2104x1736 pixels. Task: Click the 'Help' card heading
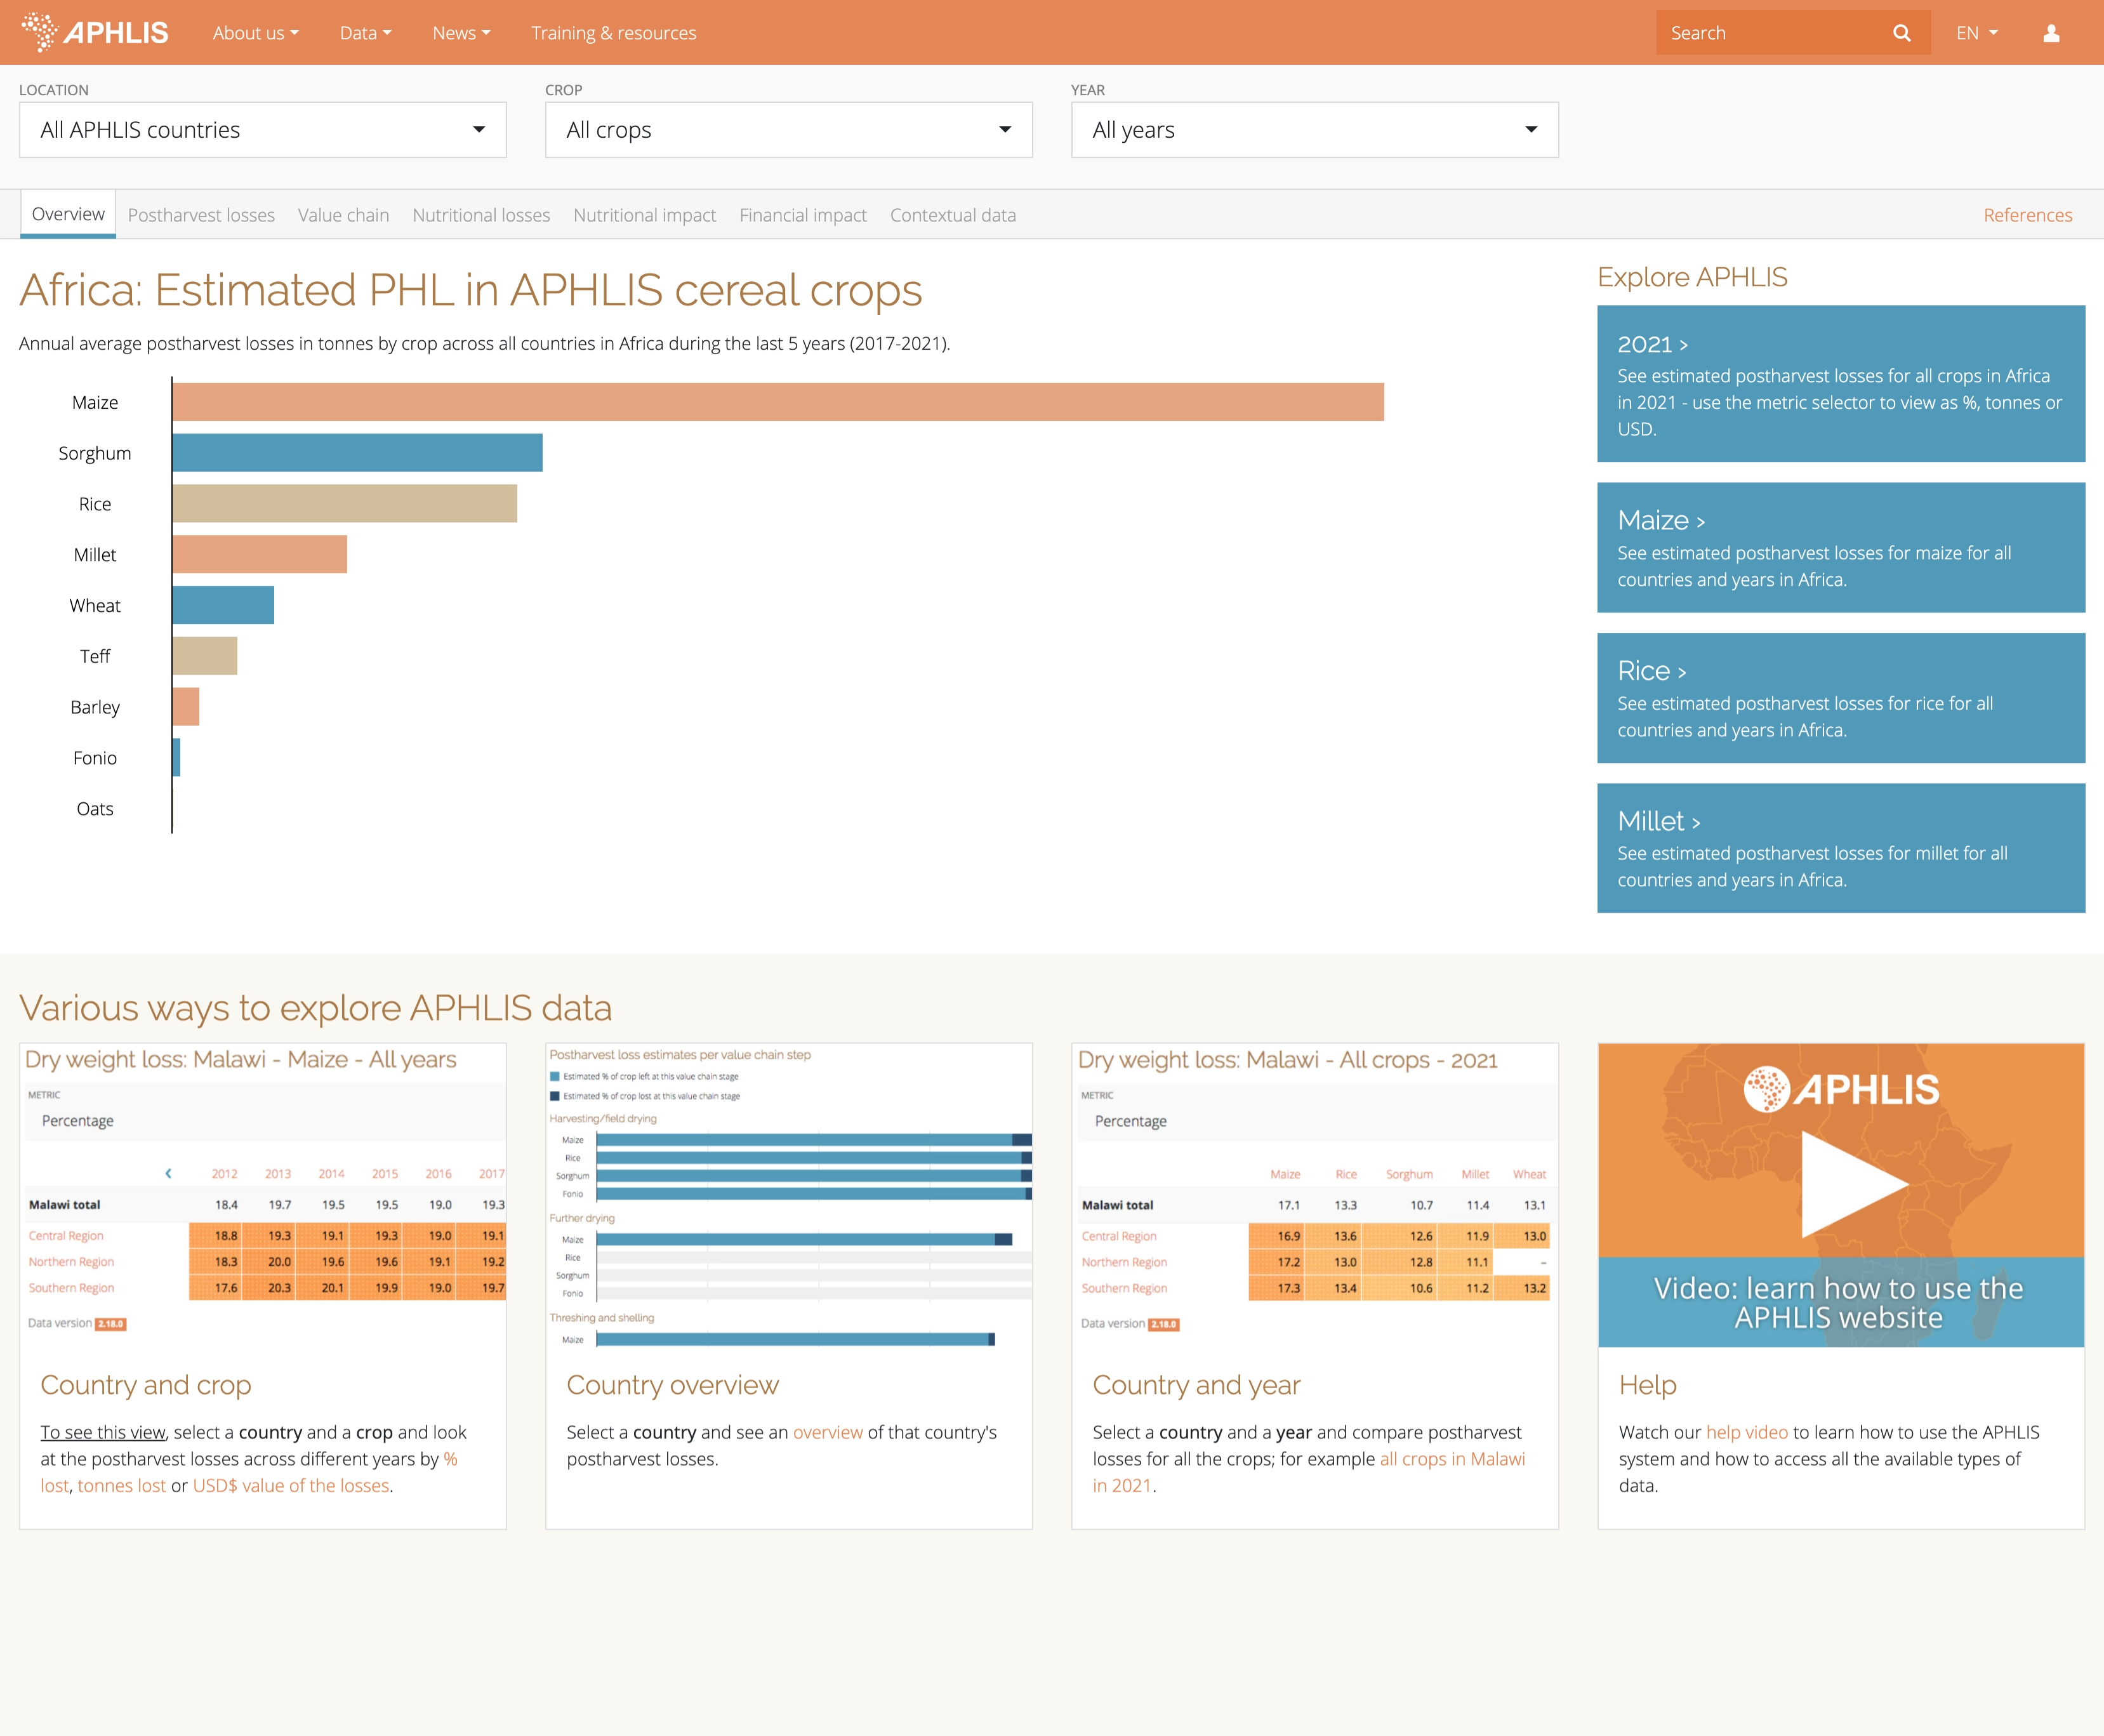[1648, 1385]
